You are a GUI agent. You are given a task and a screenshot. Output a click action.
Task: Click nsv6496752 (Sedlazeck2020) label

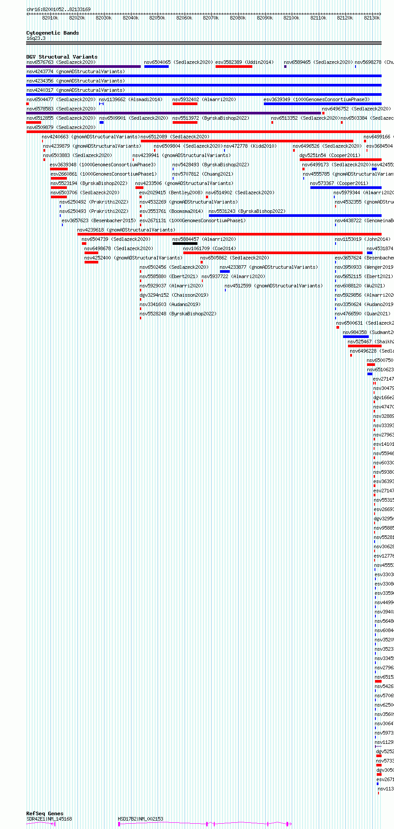coord(356,109)
